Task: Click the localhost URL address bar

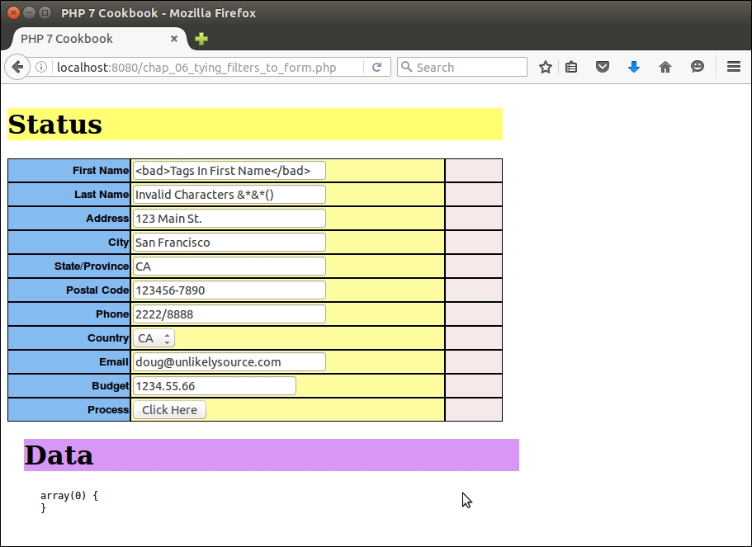Action: 206,68
